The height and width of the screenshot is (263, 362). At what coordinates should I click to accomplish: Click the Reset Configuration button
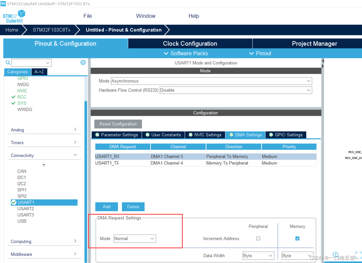118,124
